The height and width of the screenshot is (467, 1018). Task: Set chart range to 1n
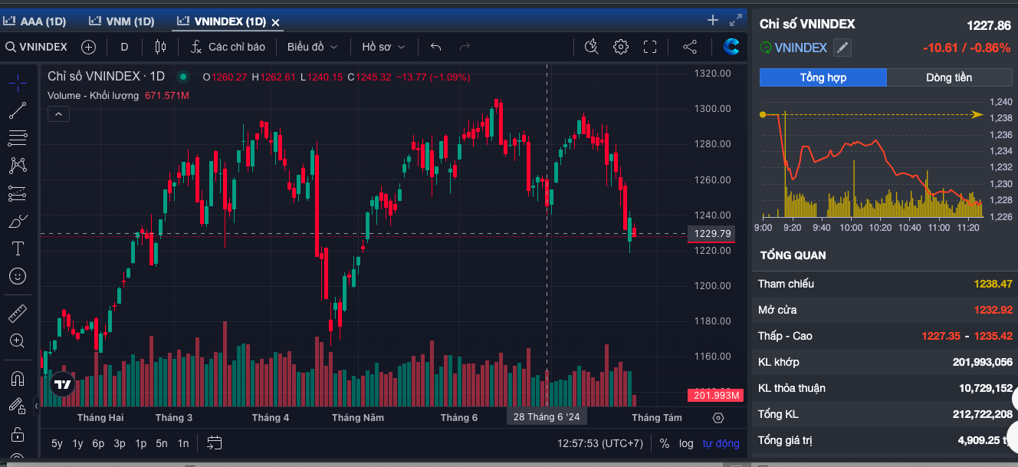(x=183, y=443)
